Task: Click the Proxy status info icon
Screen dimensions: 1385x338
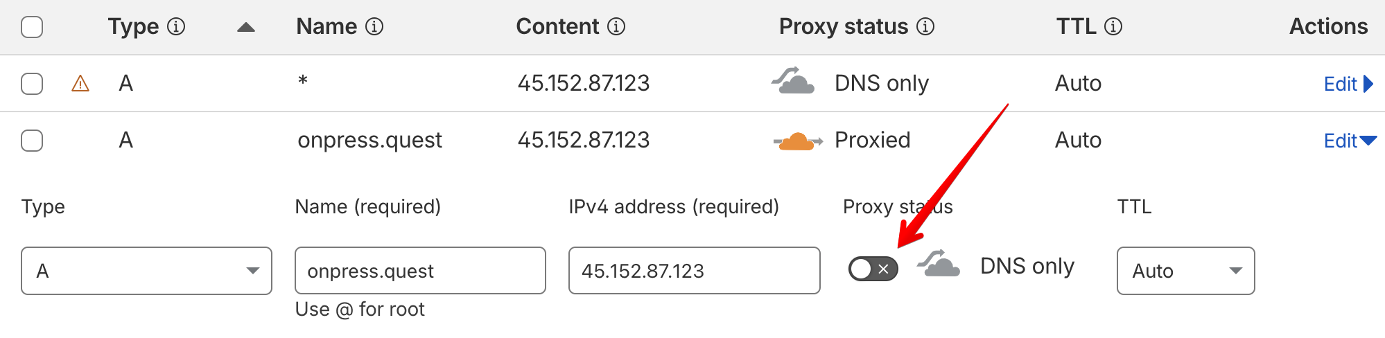Action: coord(925,27)
